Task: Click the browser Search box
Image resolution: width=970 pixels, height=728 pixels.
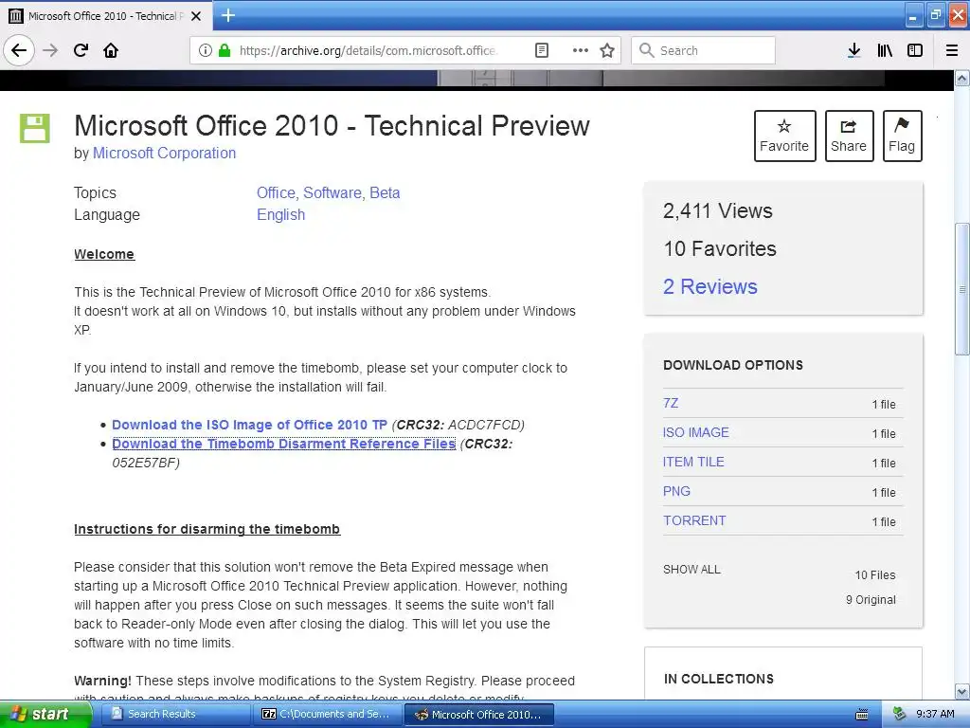Action: [x=704, y=50]
